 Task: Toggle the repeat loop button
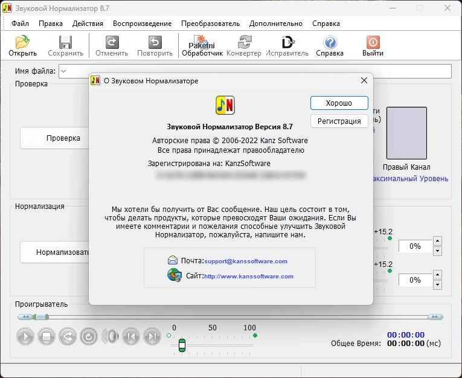pyautogui.click(x=89, y=336)
